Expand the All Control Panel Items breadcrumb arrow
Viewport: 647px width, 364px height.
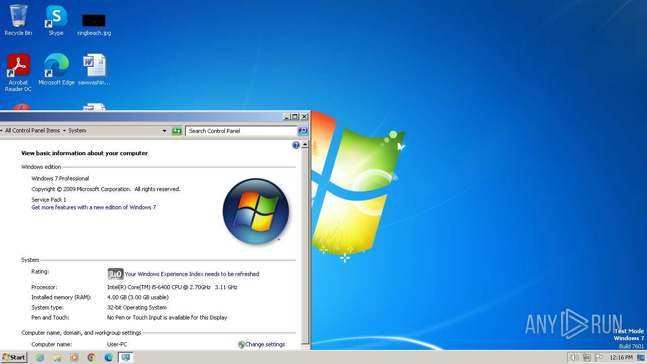pyautogui.click(x=64, y=130)
